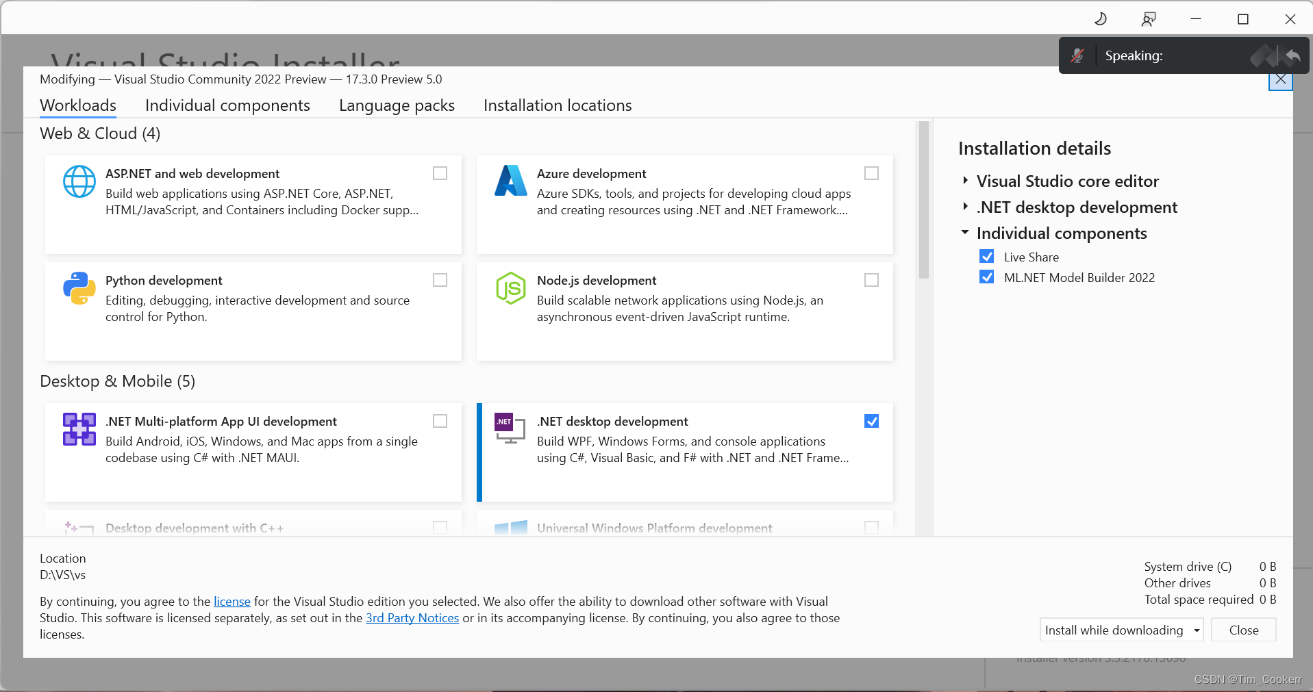Click the Python development logo icon
The image size is (1313, 692).
click(79, 288)
